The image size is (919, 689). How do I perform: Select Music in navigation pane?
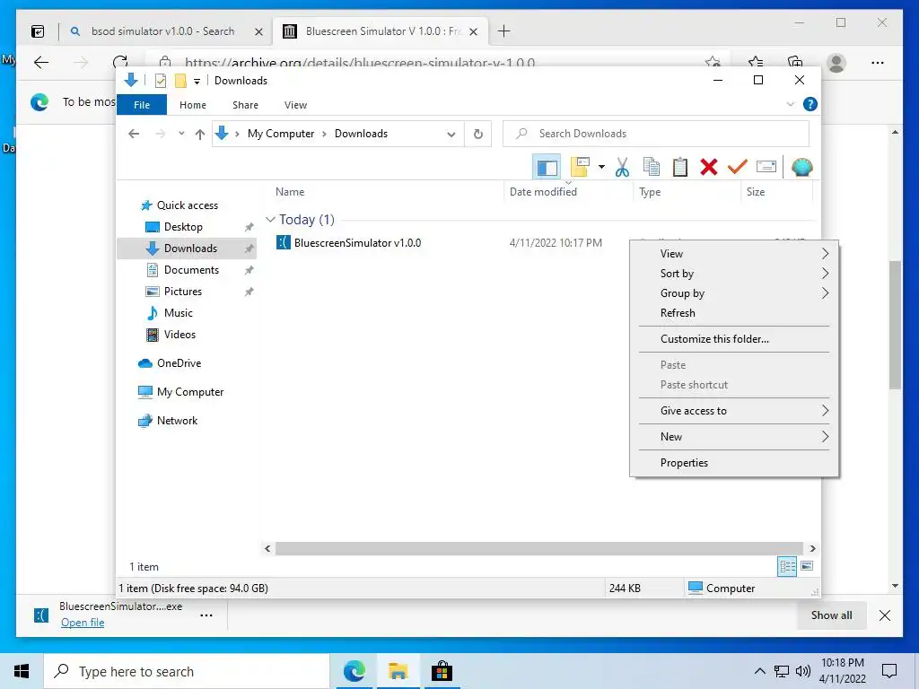(177, 313)
